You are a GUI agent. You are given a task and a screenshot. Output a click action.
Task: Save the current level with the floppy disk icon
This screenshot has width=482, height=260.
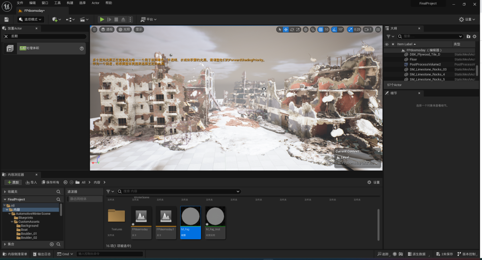pos(7,19)
